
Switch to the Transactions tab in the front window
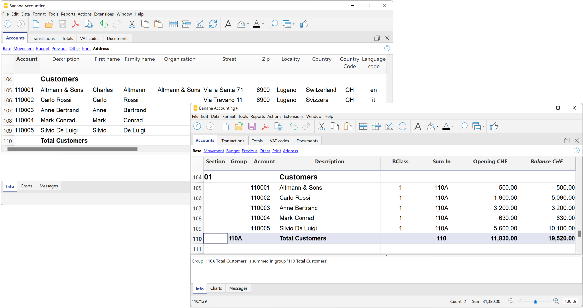(x=232, y=141)
